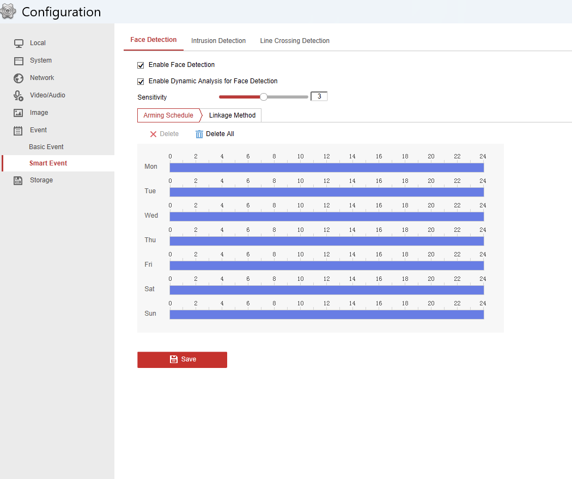Viewport: 572px width, 479px height.
Task: Select the Video/Audio microphone icon
Action: [x=19, y=95]
